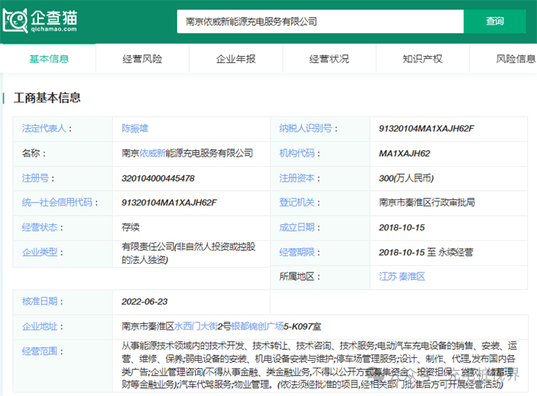Click the 注册号 value 320104000445478
The width and height of the screenshot is (537, 396).
(x=158, y=178)
